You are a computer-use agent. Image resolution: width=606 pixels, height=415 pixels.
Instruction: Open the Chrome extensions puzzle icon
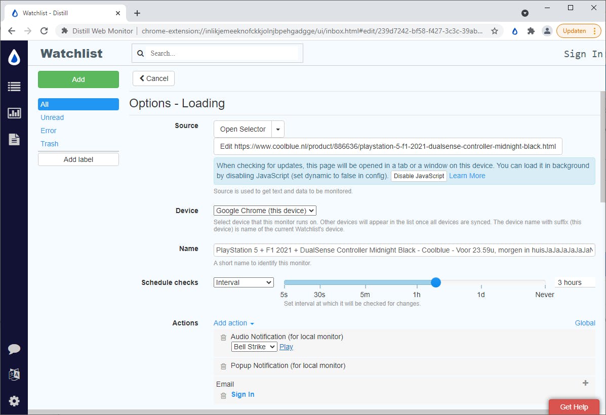pos(531,31)
